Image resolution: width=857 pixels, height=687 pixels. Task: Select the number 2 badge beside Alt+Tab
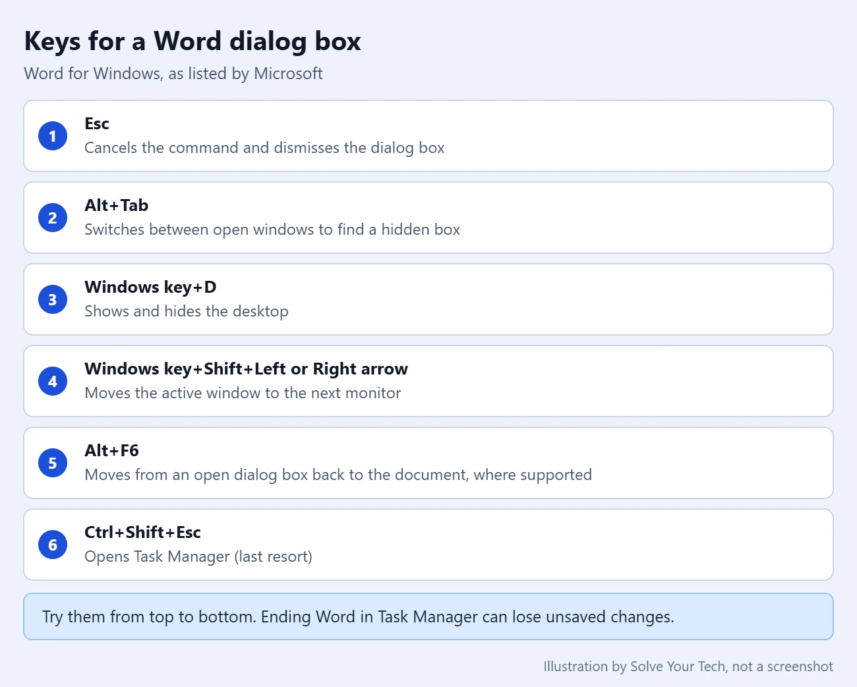point(53,218)
